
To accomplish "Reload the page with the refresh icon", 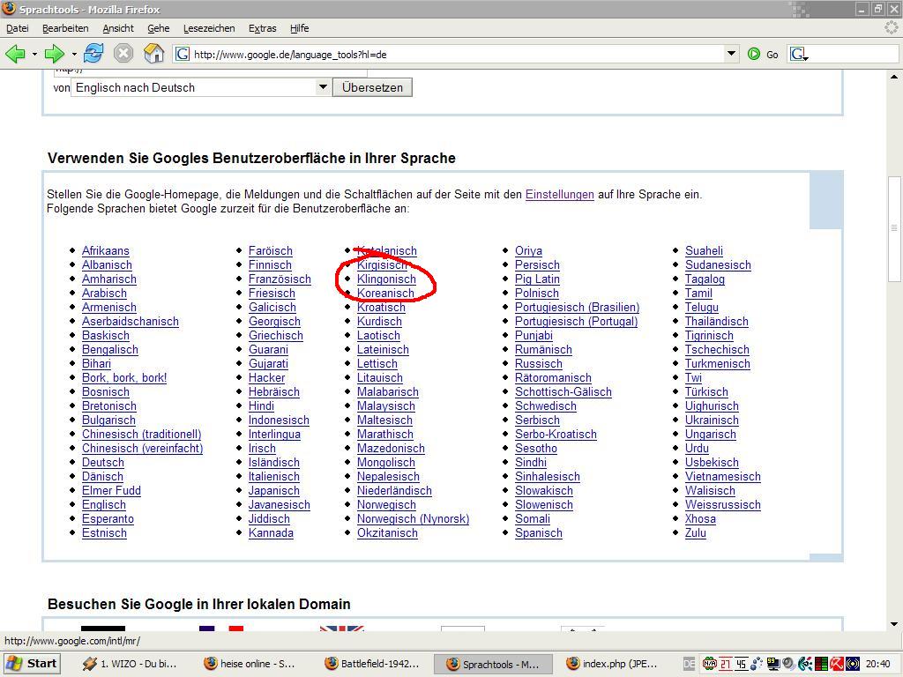I will point(93,54).
